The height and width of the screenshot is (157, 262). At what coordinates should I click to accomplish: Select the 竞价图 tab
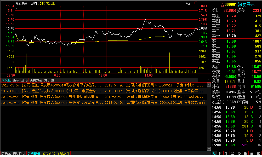49,80
